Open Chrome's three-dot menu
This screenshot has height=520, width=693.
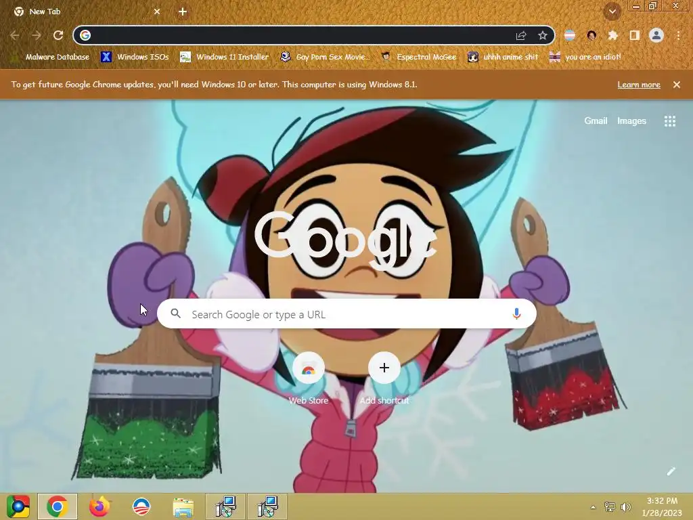[x=678, y=35]
